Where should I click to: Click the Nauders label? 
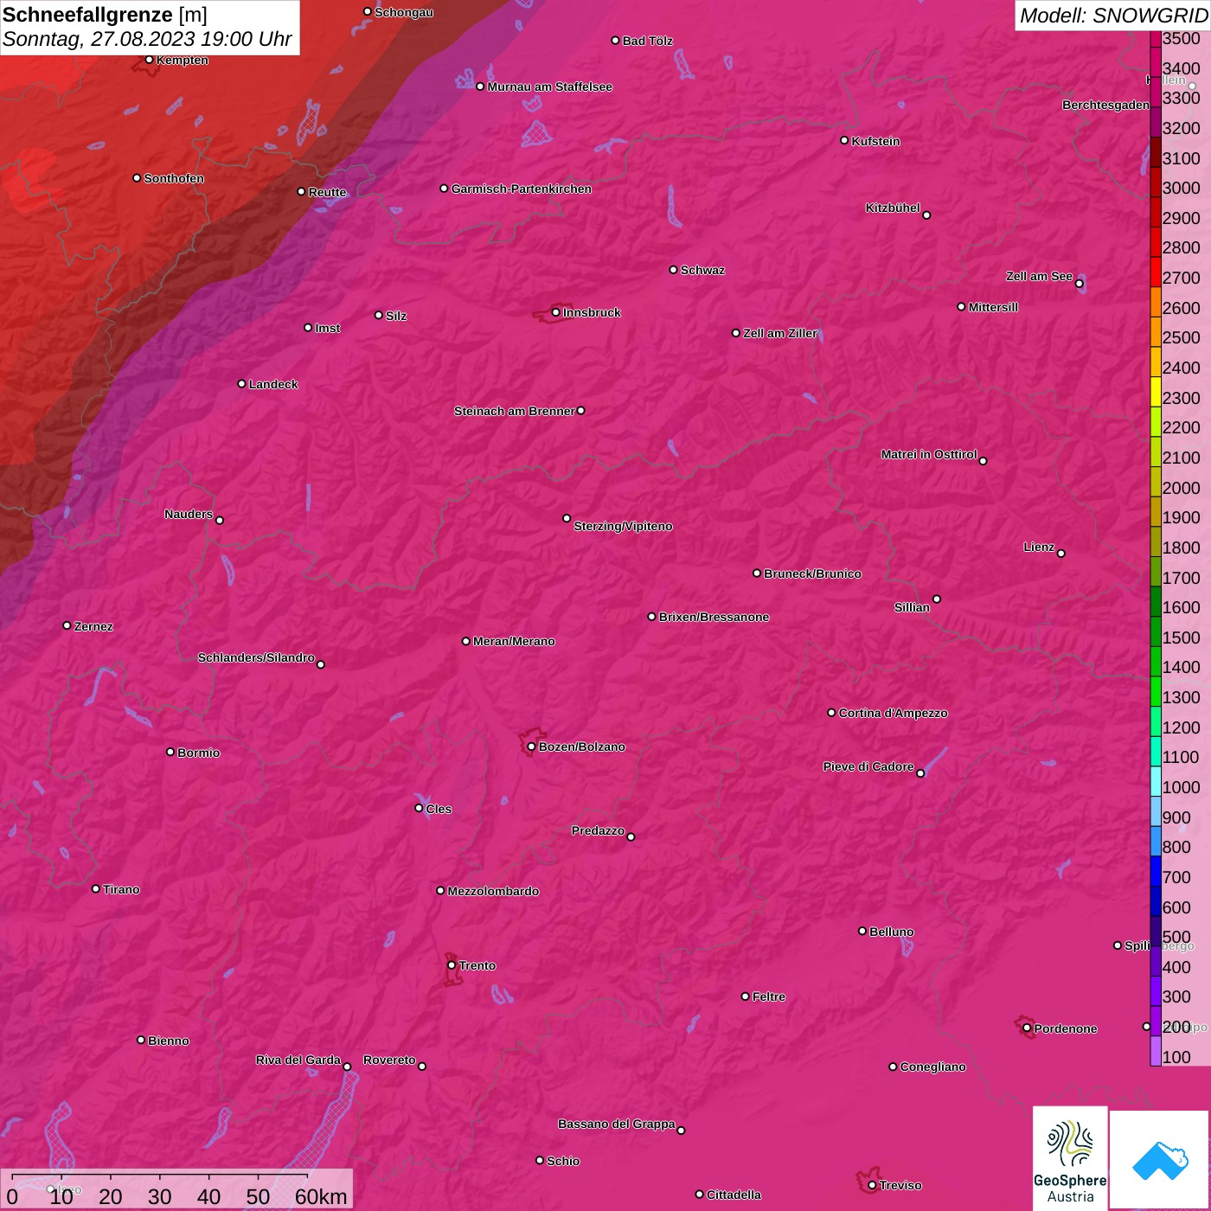pos(189,514)
